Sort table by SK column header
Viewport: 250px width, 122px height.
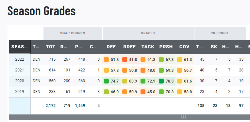(x=214, y=47)
